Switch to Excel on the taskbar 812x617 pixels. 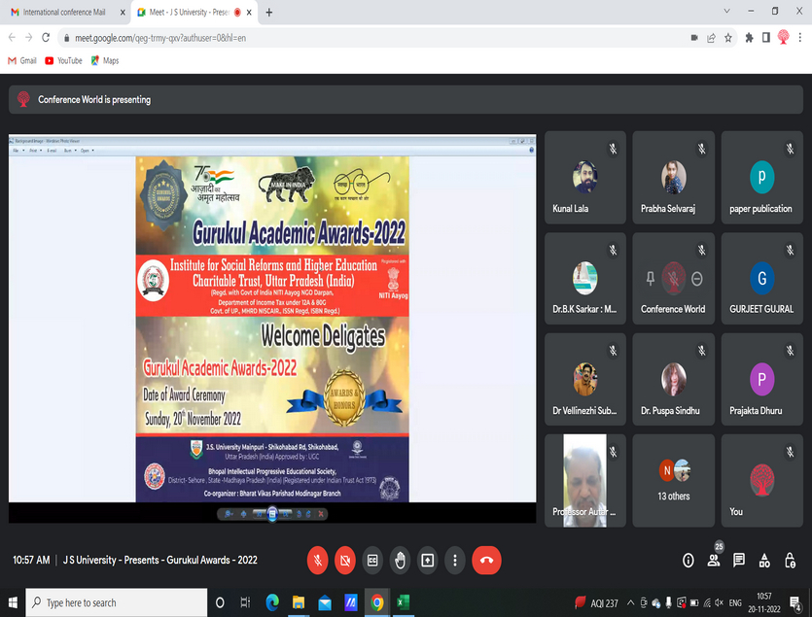tap(404, 602)
